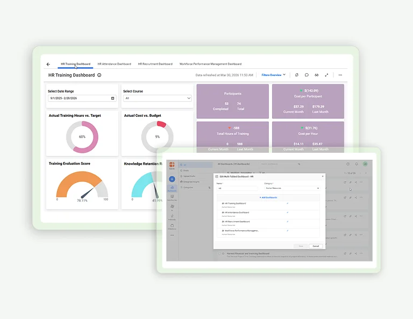Click the back arrow on HR dashboard

(x=48, y=64)
